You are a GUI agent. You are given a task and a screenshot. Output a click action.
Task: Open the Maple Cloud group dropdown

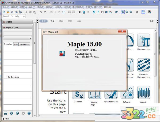pyautogui.click(x=17, y=38)
